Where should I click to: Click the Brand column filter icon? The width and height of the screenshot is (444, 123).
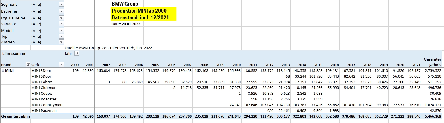[28, 64]
